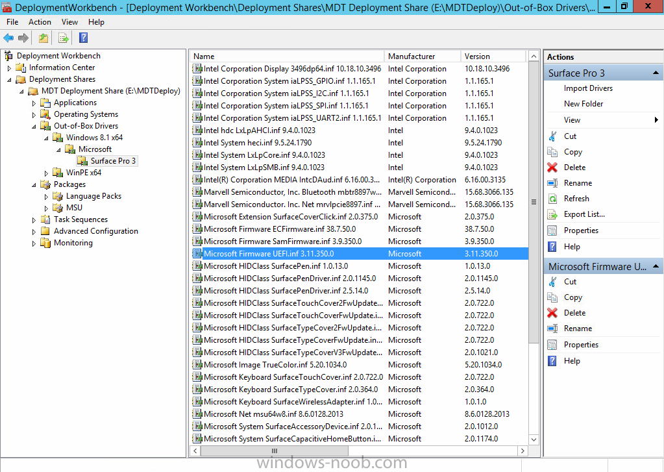Collapse the Deployment Shares tree node

tap(9, 79)
